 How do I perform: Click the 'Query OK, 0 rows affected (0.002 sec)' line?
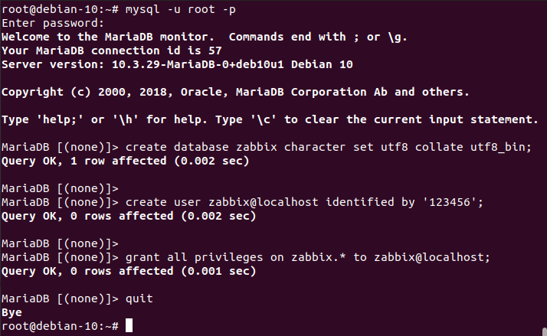tap(129, 216)
